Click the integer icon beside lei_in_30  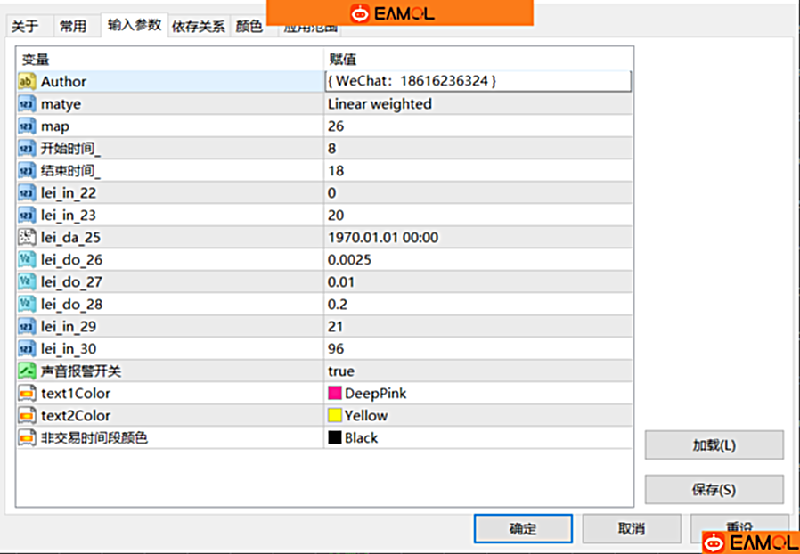(x=26, y=349)
